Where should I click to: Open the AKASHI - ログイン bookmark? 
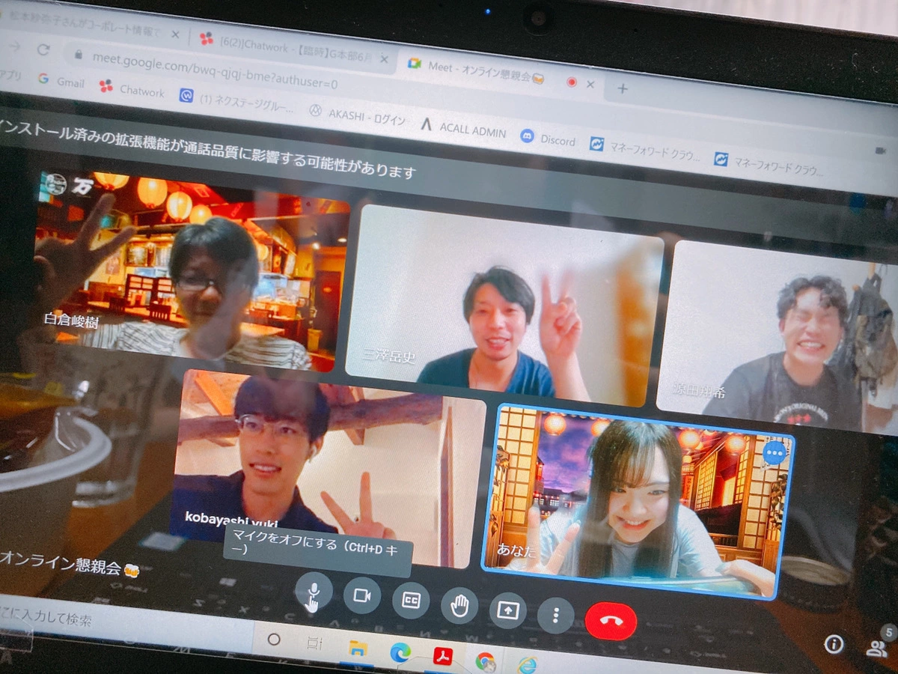(x=358, y=116)
